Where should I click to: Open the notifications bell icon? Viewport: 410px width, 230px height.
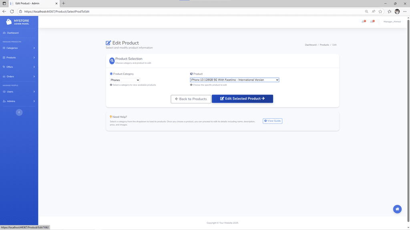363,22
